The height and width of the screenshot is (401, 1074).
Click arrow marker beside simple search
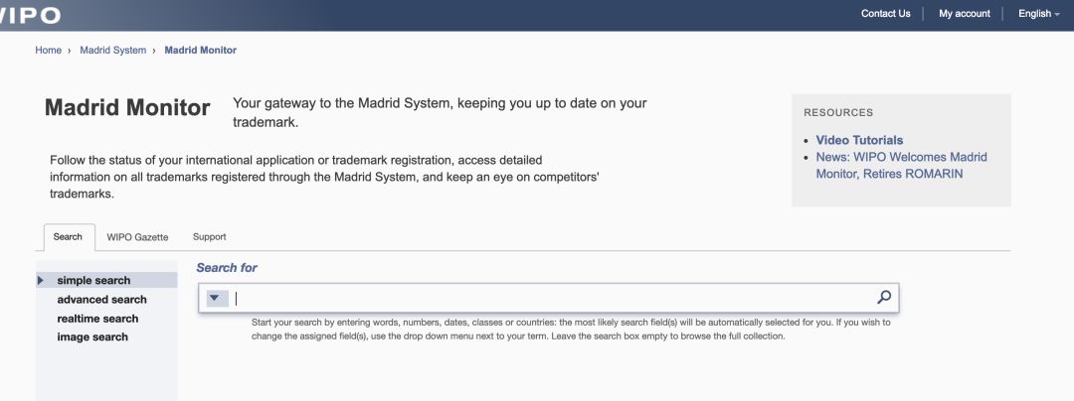(x=41, y=280)
